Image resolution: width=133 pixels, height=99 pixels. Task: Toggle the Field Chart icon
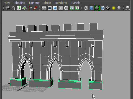pyautogui.click(x=66, y=8)
